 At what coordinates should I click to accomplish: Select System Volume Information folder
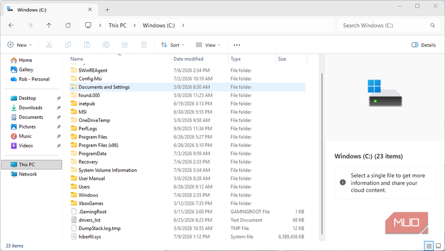coord(187,170)
